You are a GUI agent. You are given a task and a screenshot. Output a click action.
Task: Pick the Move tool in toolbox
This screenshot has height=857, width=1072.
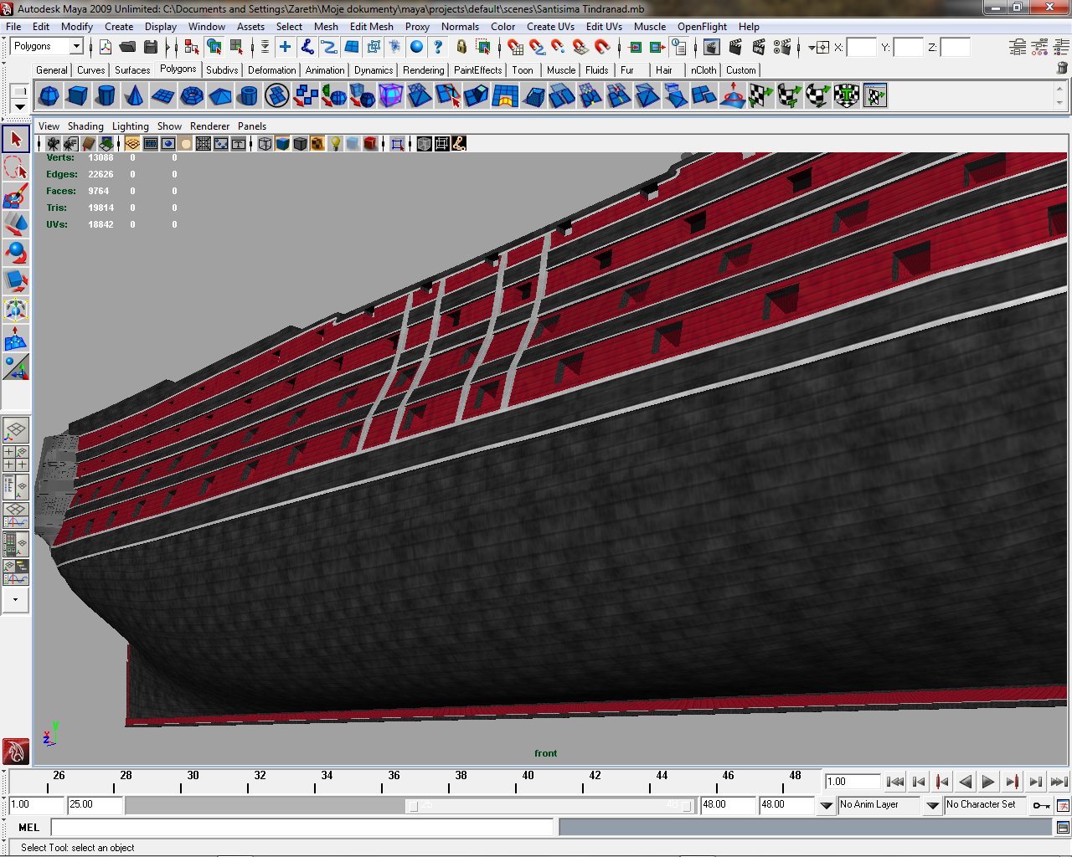click(x=16, y=225)
